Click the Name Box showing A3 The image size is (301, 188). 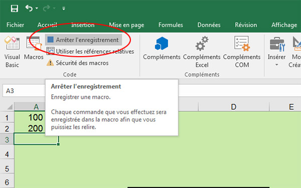tap(24, 91)
